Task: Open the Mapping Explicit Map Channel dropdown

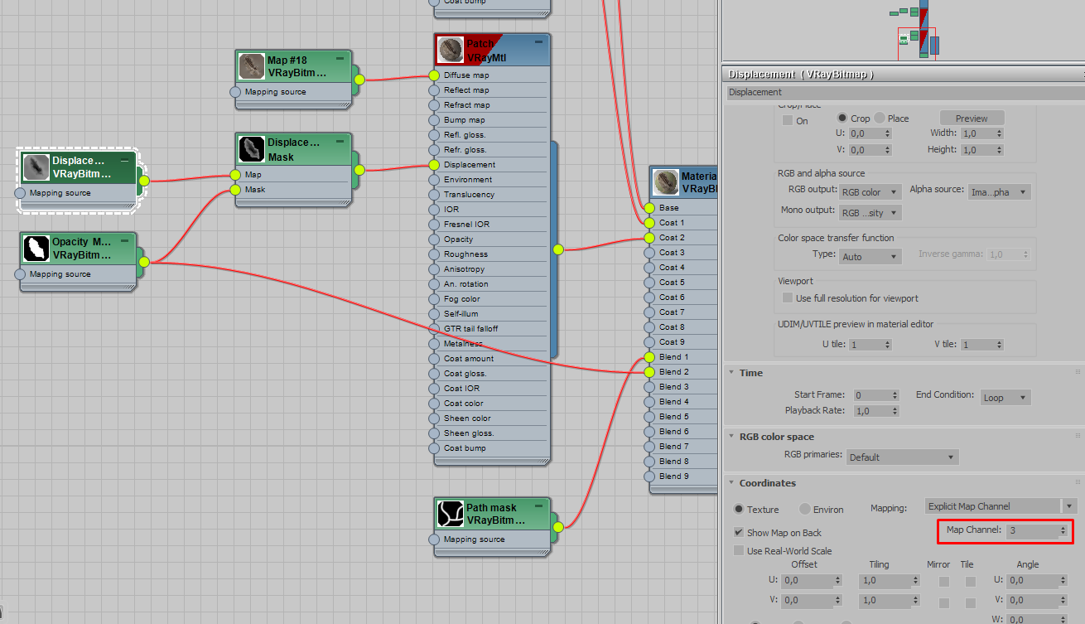Action: click(x=1001, y=506)
